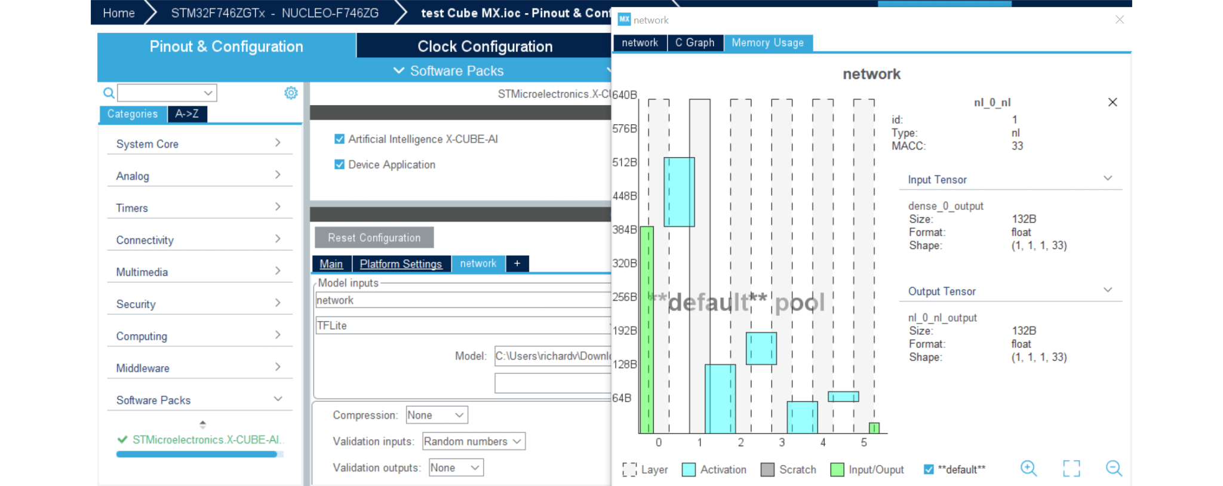The image size is (1223, 486).
Task: Click the MX network window icon
Action: click(x=624, y=20)
